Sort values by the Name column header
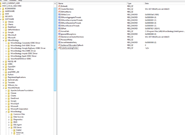The image size is (185, 135). tap(61, 3)
